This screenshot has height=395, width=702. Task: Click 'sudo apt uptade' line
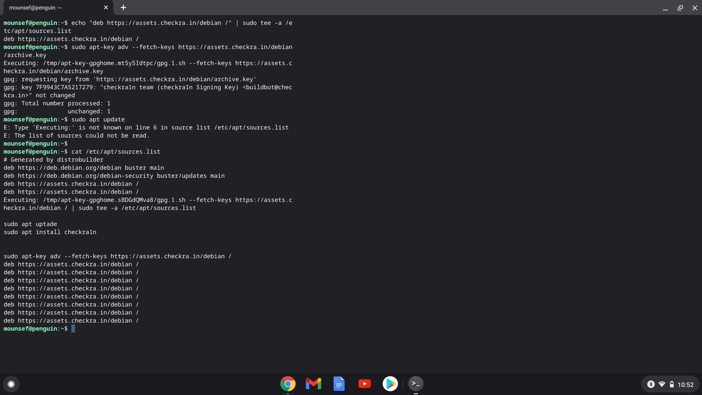[x=30, y=224]
